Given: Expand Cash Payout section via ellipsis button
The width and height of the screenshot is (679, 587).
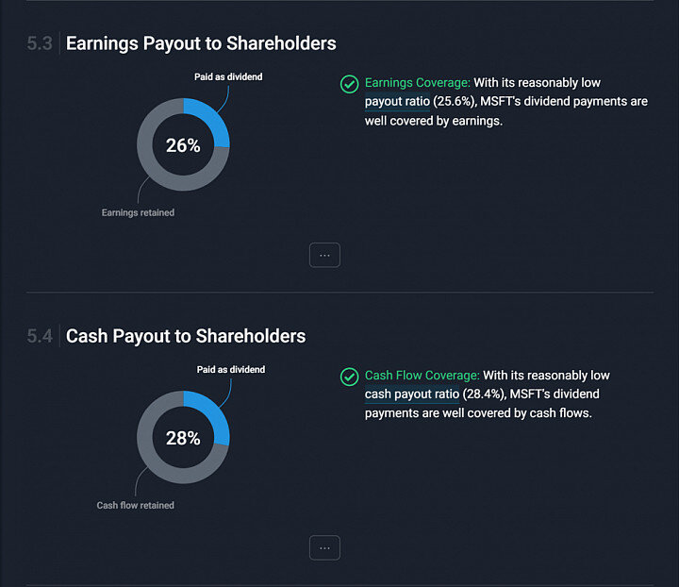Looking at the screenshot, I should pyautogui.click(x=324, y=548).
